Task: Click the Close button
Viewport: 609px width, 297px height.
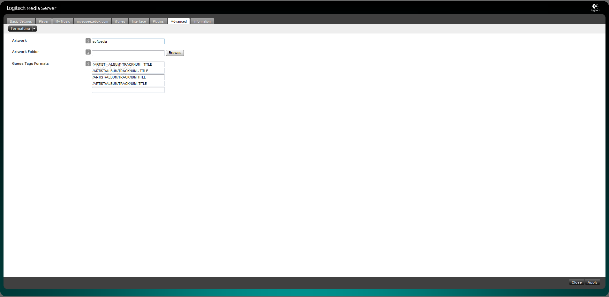Action: (576, 282)
